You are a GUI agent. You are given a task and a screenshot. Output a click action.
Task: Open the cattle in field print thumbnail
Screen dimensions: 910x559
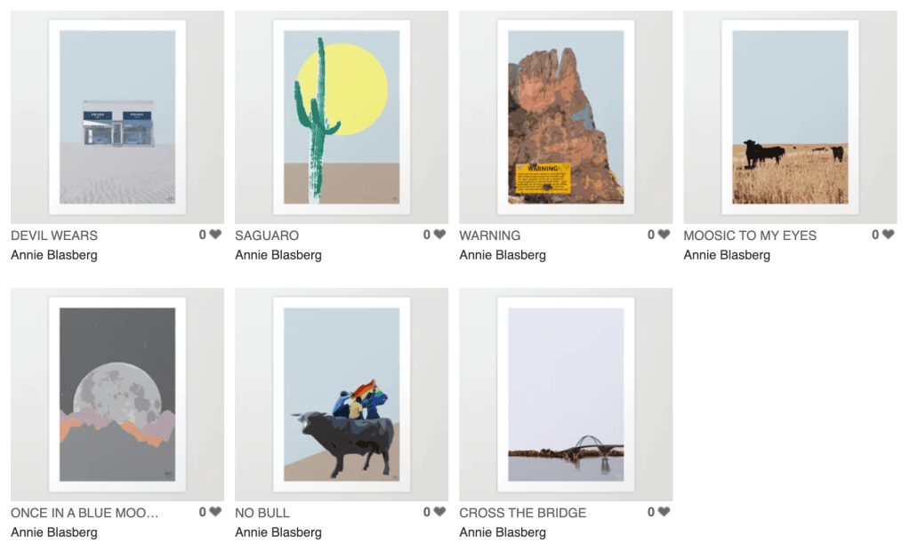pyautogui.click(x=790, y=117)
